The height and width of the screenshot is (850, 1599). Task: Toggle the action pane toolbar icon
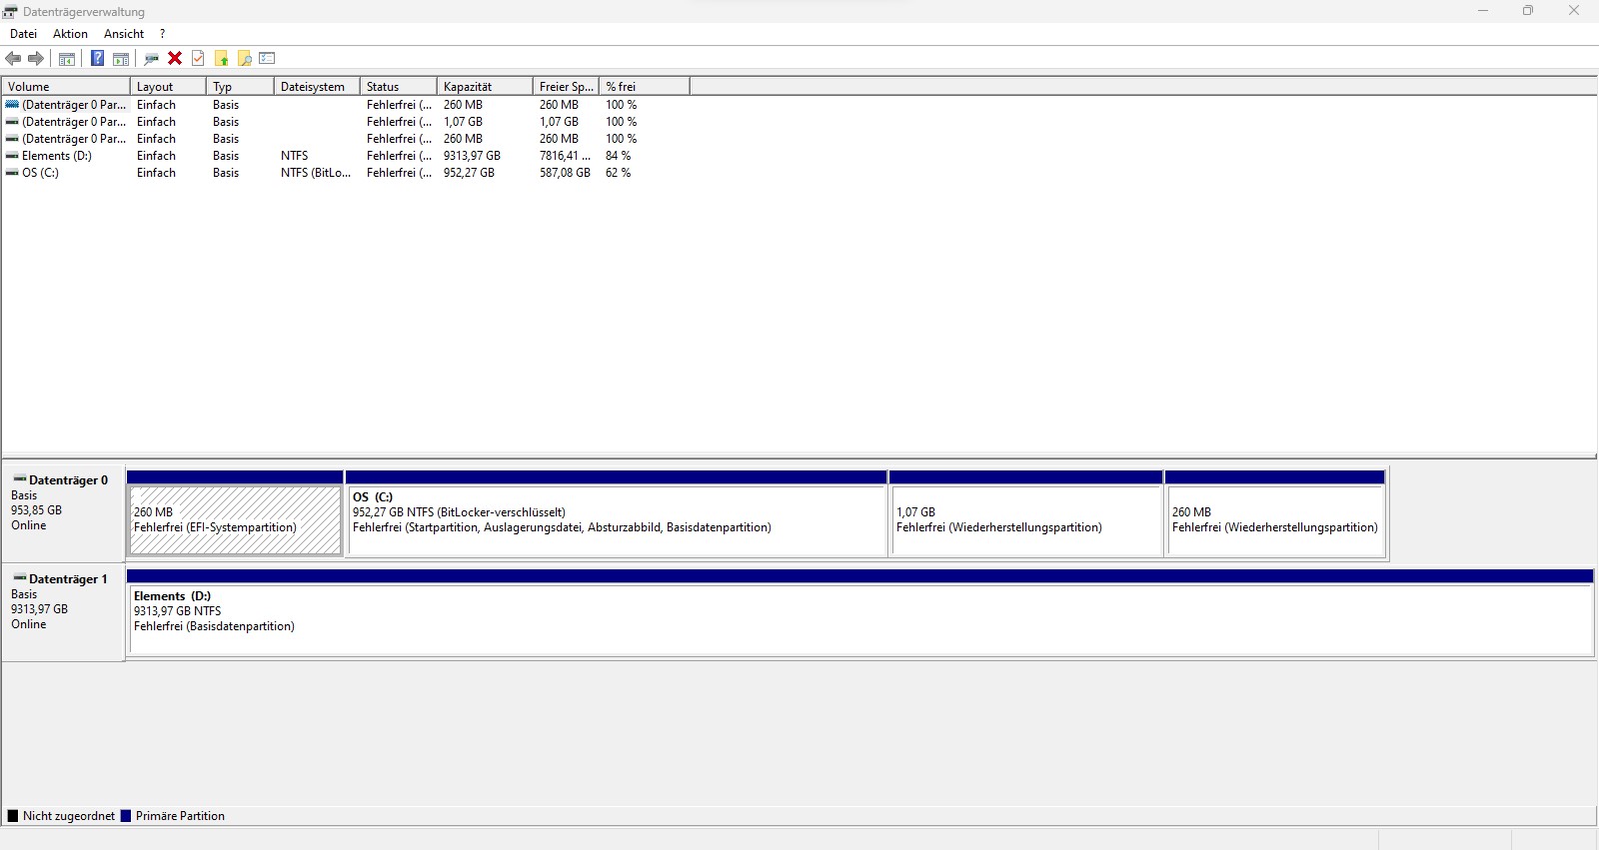pyautogui.click(x=121, y=59)
